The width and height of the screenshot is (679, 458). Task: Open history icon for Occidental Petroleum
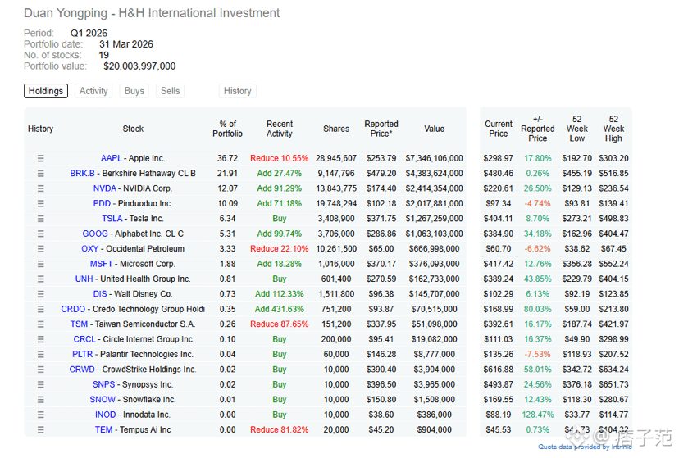coord(41,249)
